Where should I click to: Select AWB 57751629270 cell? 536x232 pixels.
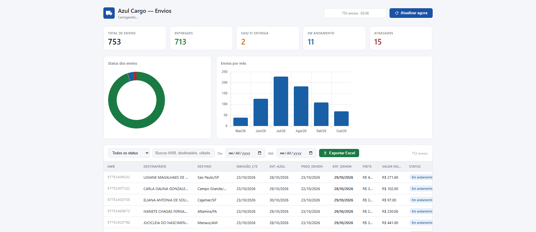[x=119, y=211]
